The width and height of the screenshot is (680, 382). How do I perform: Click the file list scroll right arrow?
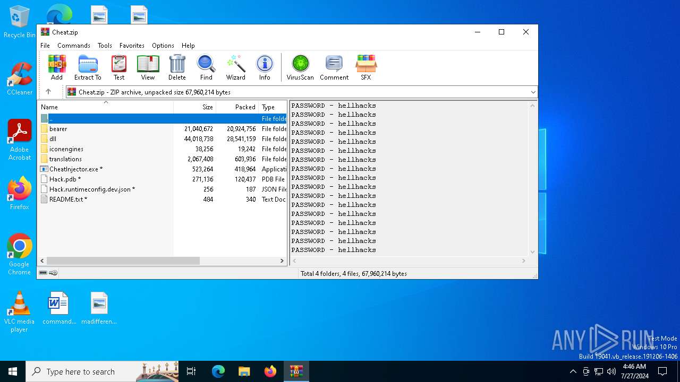(282, 261)
